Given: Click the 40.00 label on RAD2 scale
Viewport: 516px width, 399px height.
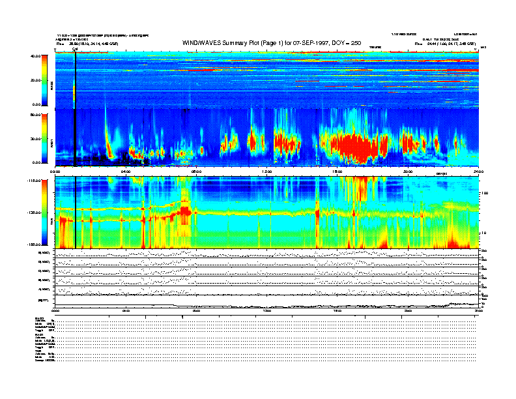Looking at the screenshot, I should click(36, 56).
